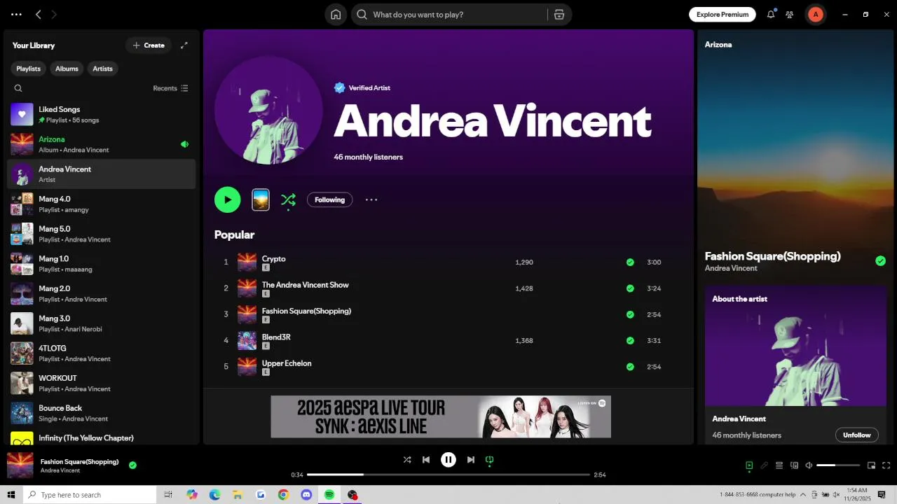Toggle liked checkmark for Fashion Square(Shopping) row

630,314
